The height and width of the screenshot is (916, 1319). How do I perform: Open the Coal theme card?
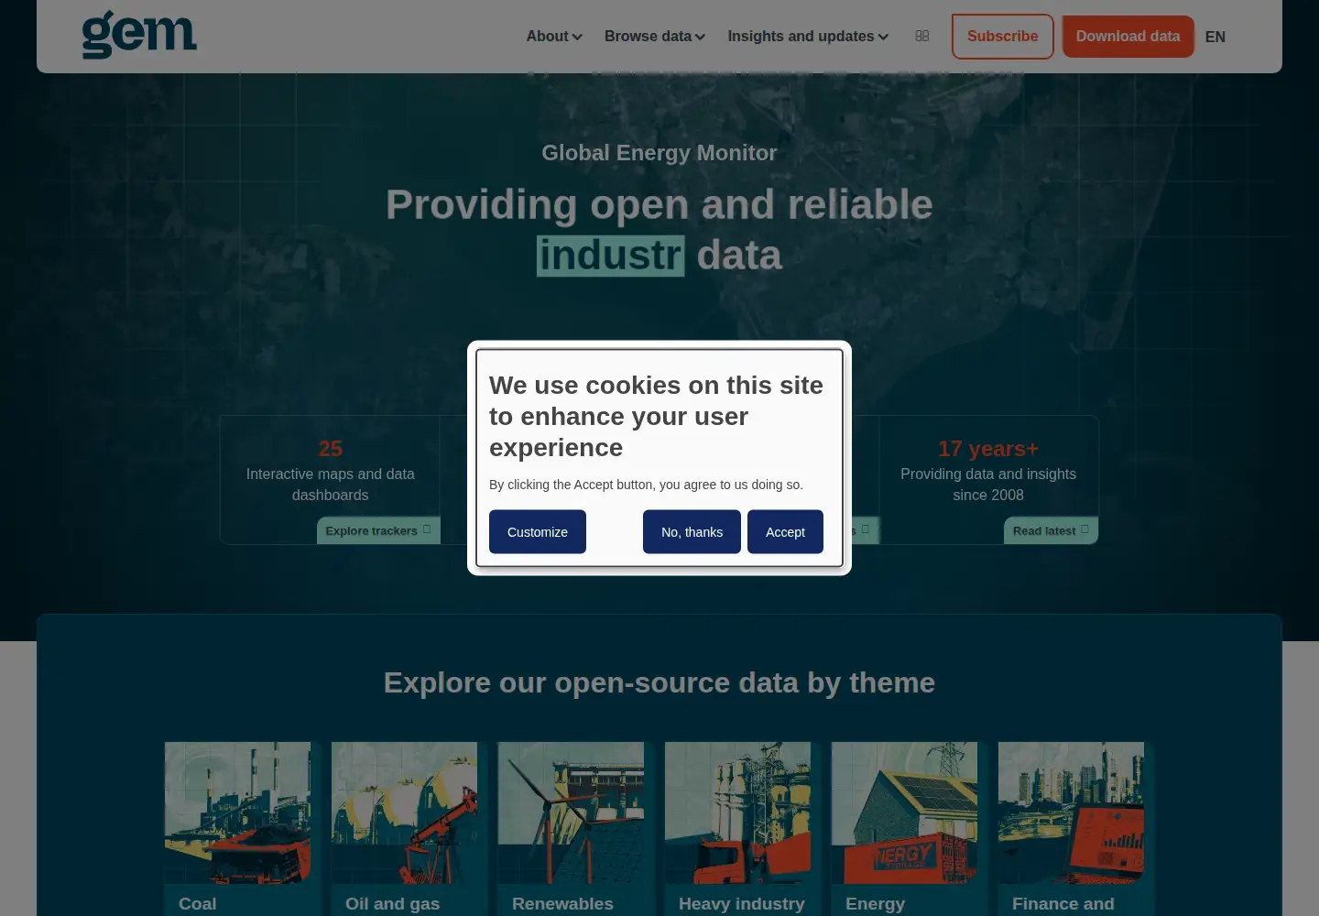[x=237, y=828]
